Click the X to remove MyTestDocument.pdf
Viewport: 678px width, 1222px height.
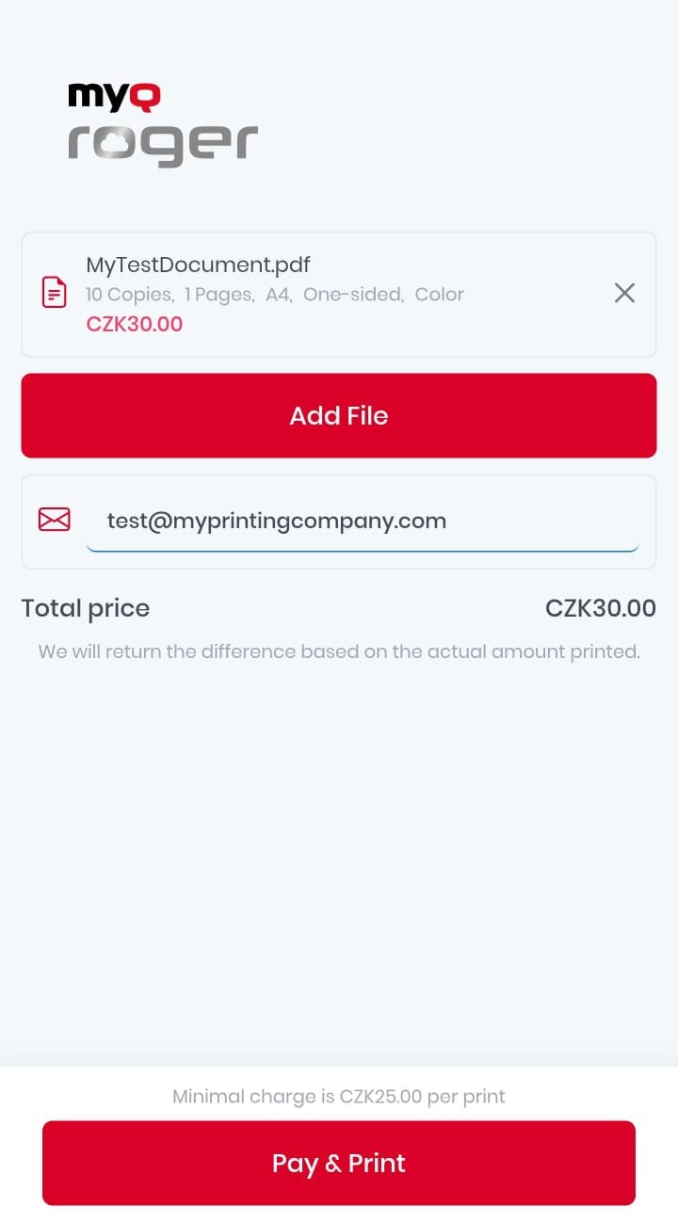pos(624,293)
